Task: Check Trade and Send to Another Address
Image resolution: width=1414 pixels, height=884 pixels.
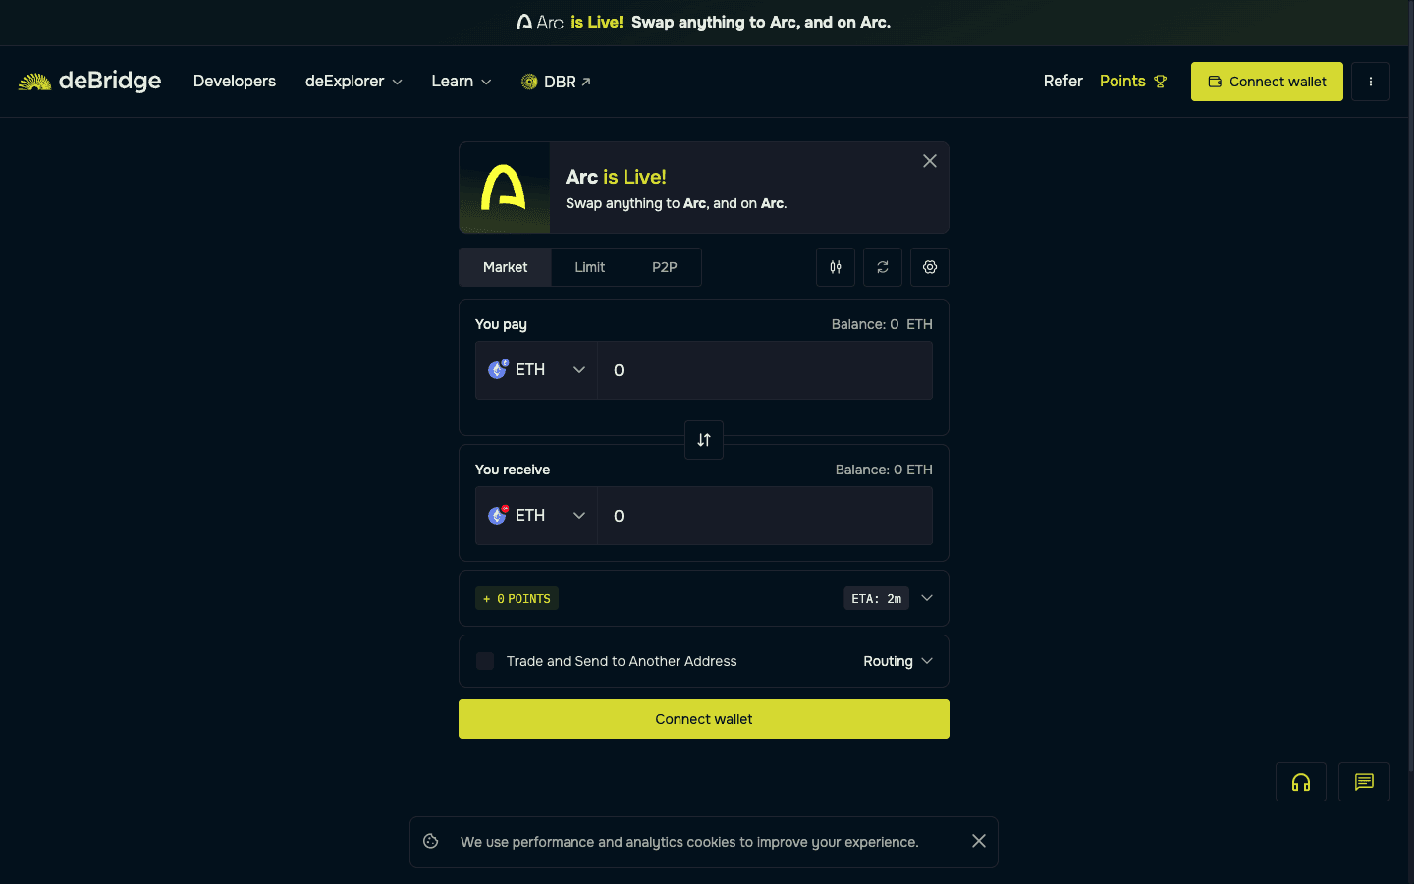Action: click(x=485, y=661)
